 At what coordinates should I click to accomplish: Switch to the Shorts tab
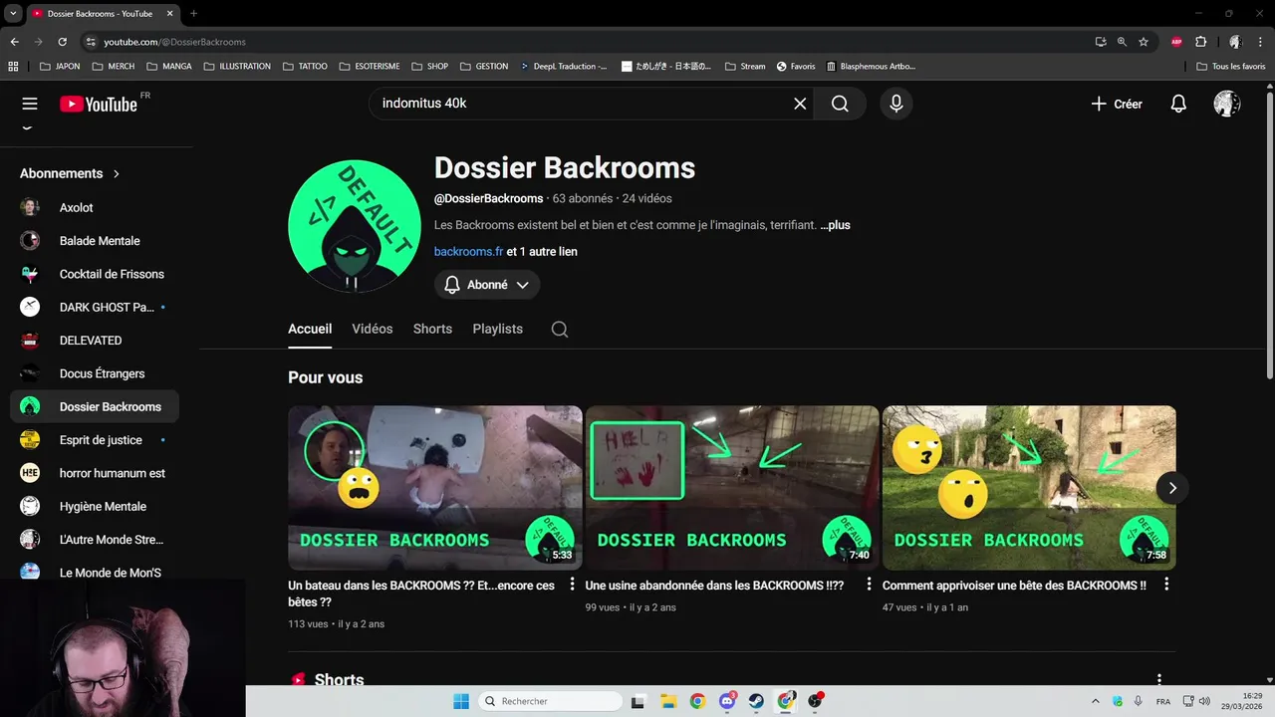(432, 329)
